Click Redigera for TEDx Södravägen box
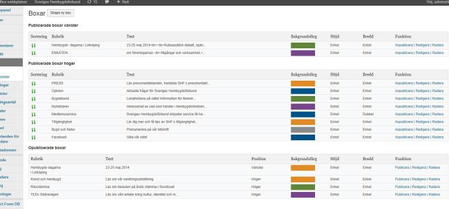Screen dimensions: 449x209 coord(419,194)
